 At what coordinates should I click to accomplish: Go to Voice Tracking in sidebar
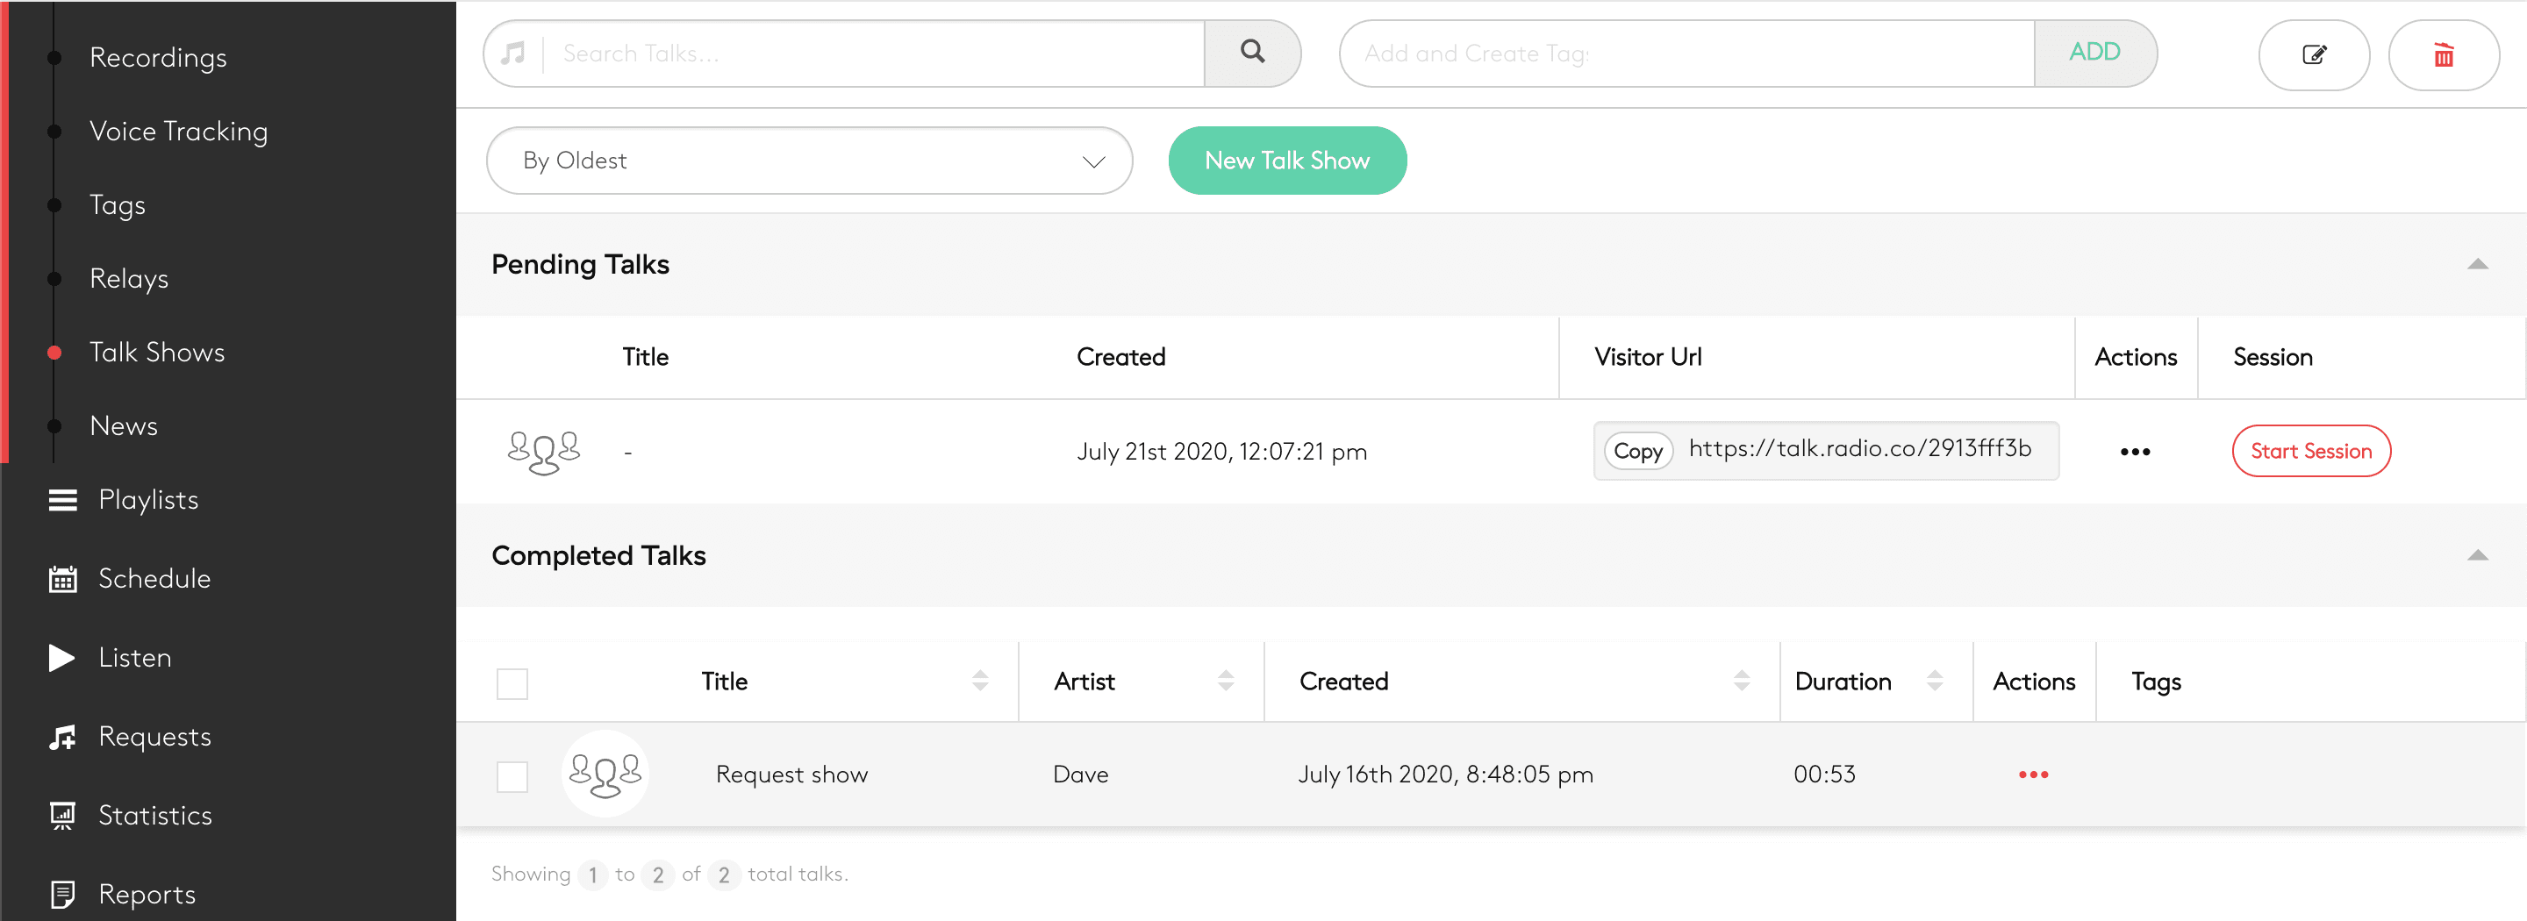pyautogui.click(x=177, y=132)
